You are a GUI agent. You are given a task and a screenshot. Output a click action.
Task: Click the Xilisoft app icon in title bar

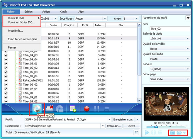click(6, 5)
